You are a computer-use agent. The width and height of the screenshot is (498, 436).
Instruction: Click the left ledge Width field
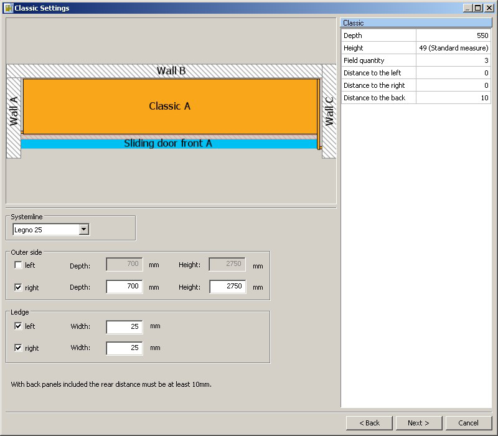point(125,326)
